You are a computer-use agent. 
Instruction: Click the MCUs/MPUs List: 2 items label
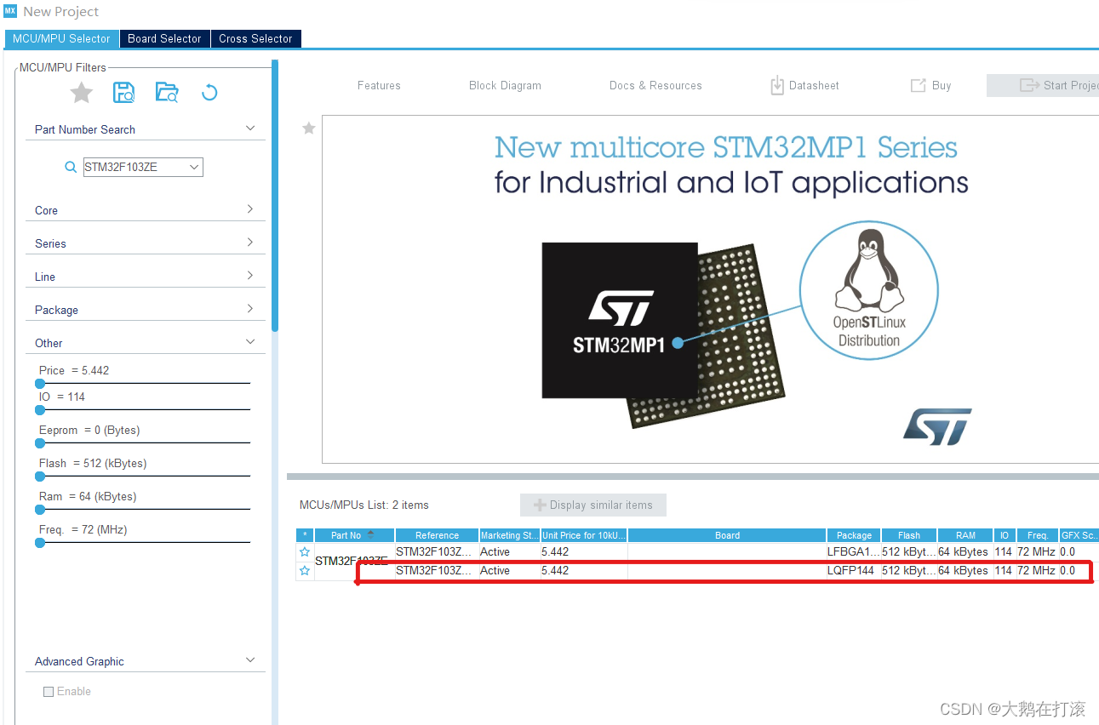(364, 505)
